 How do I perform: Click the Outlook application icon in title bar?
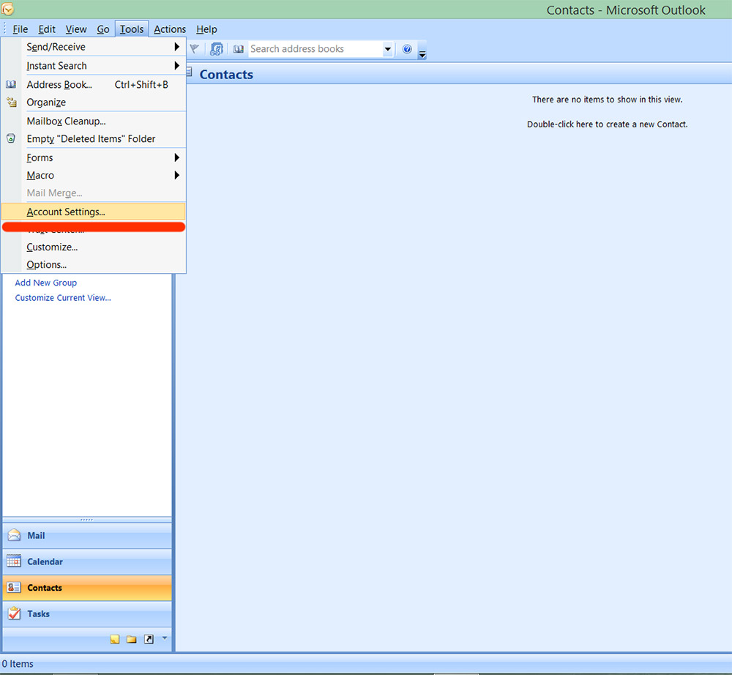(7, 8)
